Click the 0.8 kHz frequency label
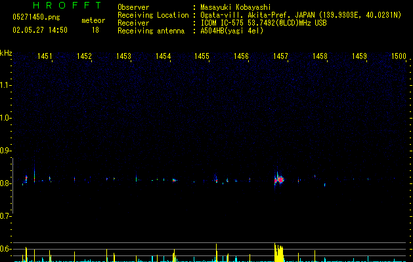 coord(5,183)
